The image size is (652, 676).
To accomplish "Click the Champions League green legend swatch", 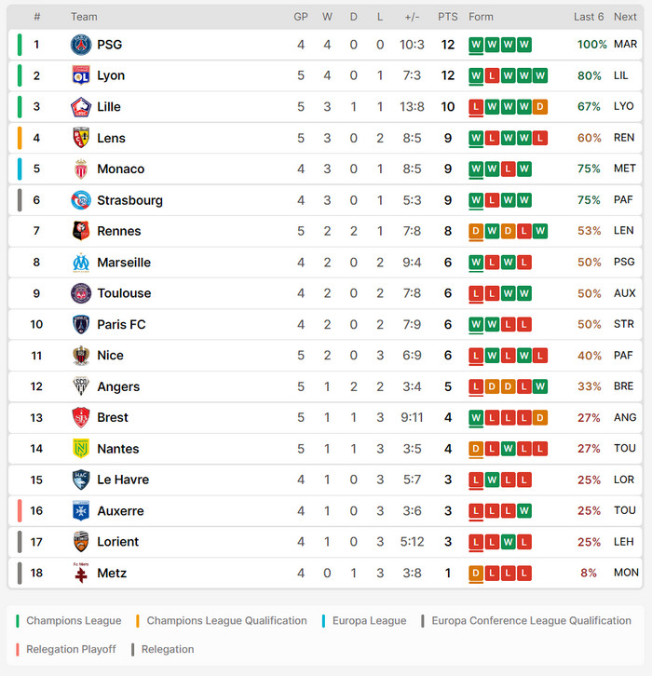I will (x=19, y=621).
